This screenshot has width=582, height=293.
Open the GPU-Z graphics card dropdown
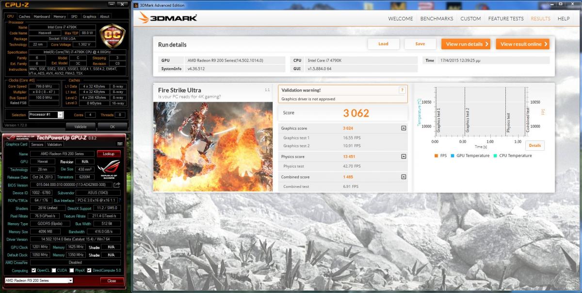pos(39,280)
